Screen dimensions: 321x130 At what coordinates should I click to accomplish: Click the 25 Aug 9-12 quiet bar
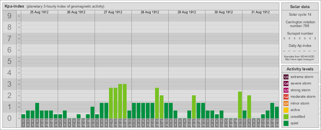click(37, 110)
